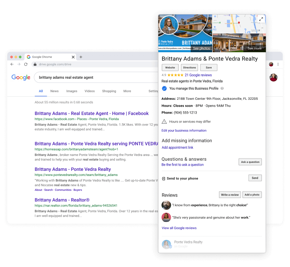Click the Communities sitelink

(x=63, y=190)
